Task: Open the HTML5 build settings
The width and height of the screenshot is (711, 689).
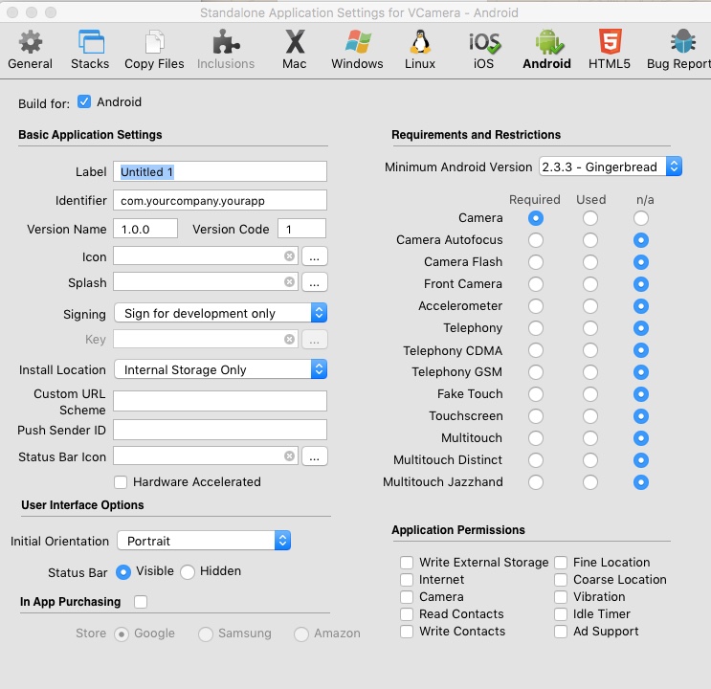Action: point(610,49)
